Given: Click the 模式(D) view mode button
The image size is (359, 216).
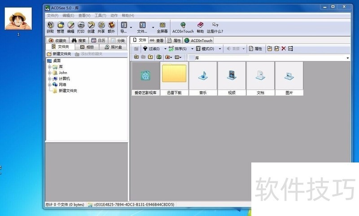Looking at the screenshot, I should point(205,48).
